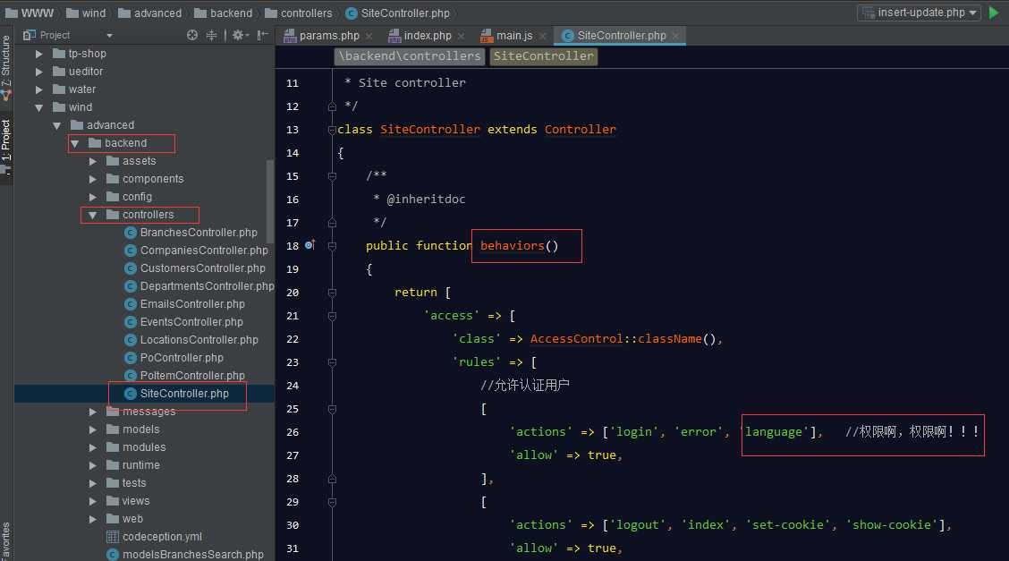Open the Favorites tool window tab
This screenshot has height=561, width=1009.
pos(5,540)
